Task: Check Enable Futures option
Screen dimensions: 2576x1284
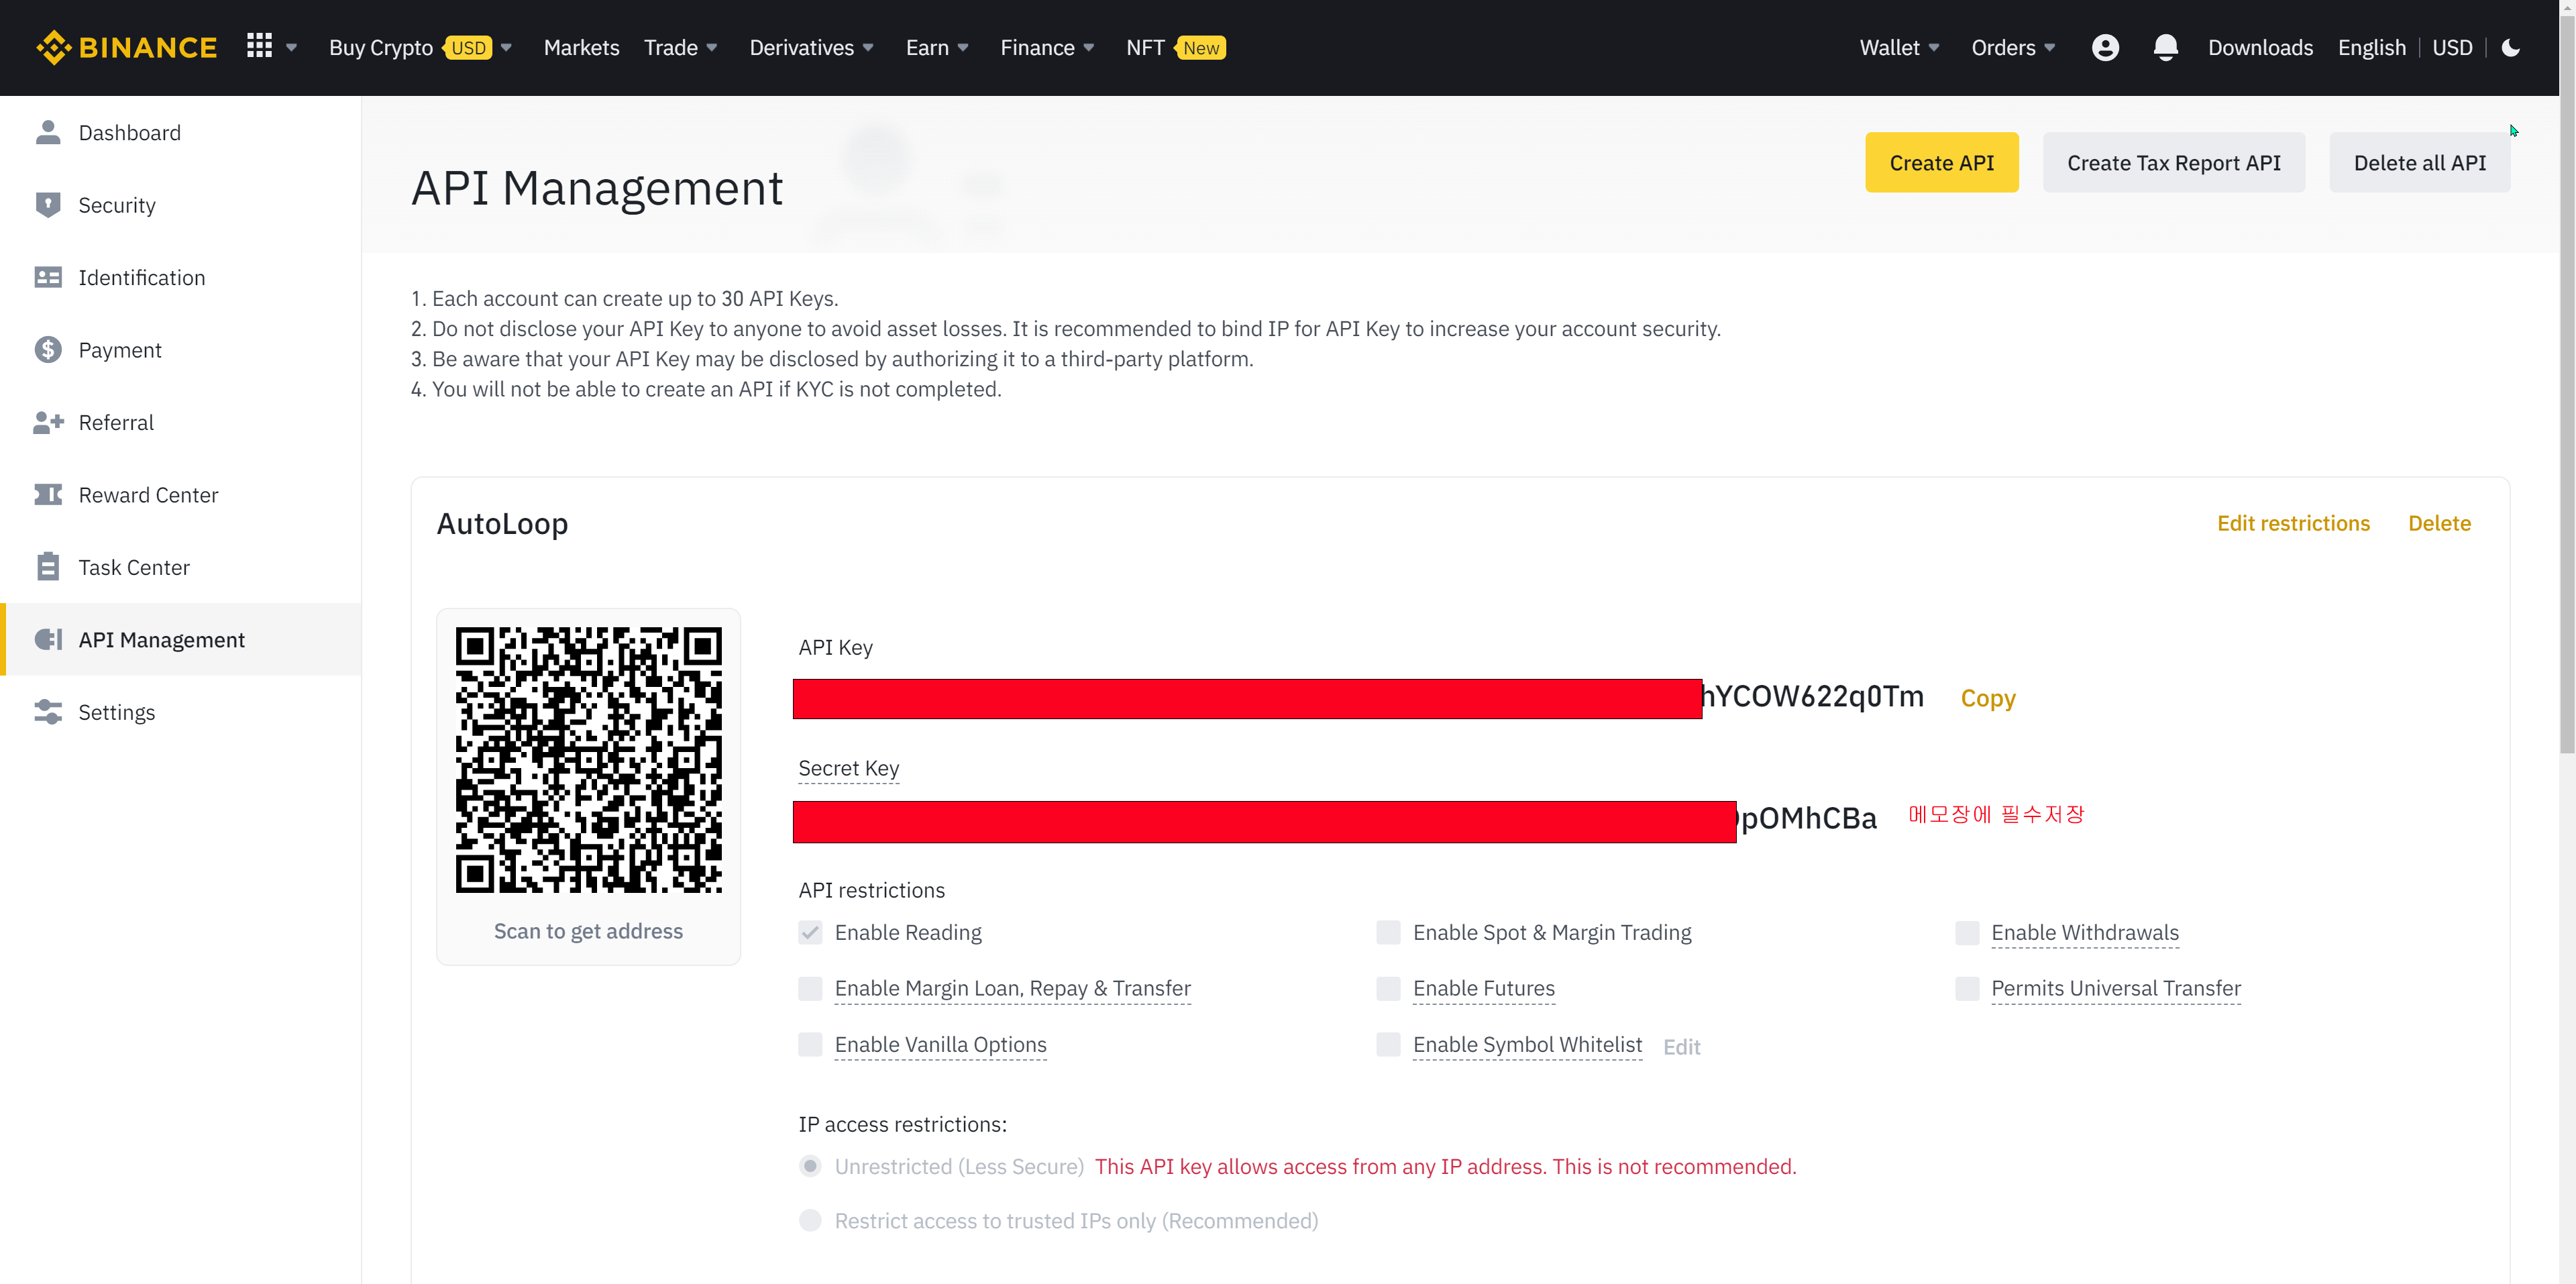Action: (1388, 989)
